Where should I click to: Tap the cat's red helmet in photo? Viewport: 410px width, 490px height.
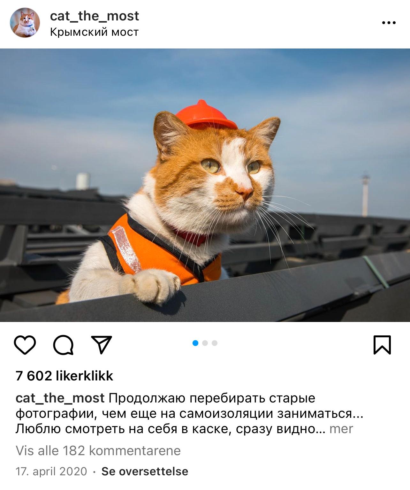click(x=206, y=115)
